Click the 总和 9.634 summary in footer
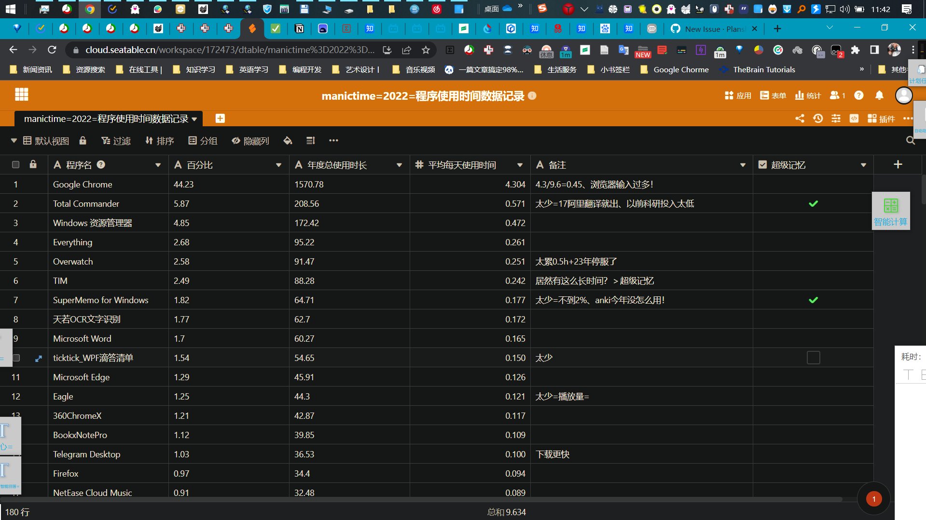Image resolution: width=926 pixels, height=520 pixels. (506, 512)
